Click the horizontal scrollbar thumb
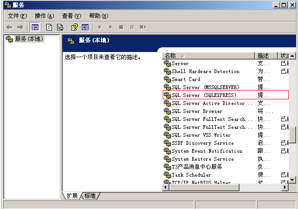Image resolution: width=298 pixels, height=209 pixels. click(204, 187)
